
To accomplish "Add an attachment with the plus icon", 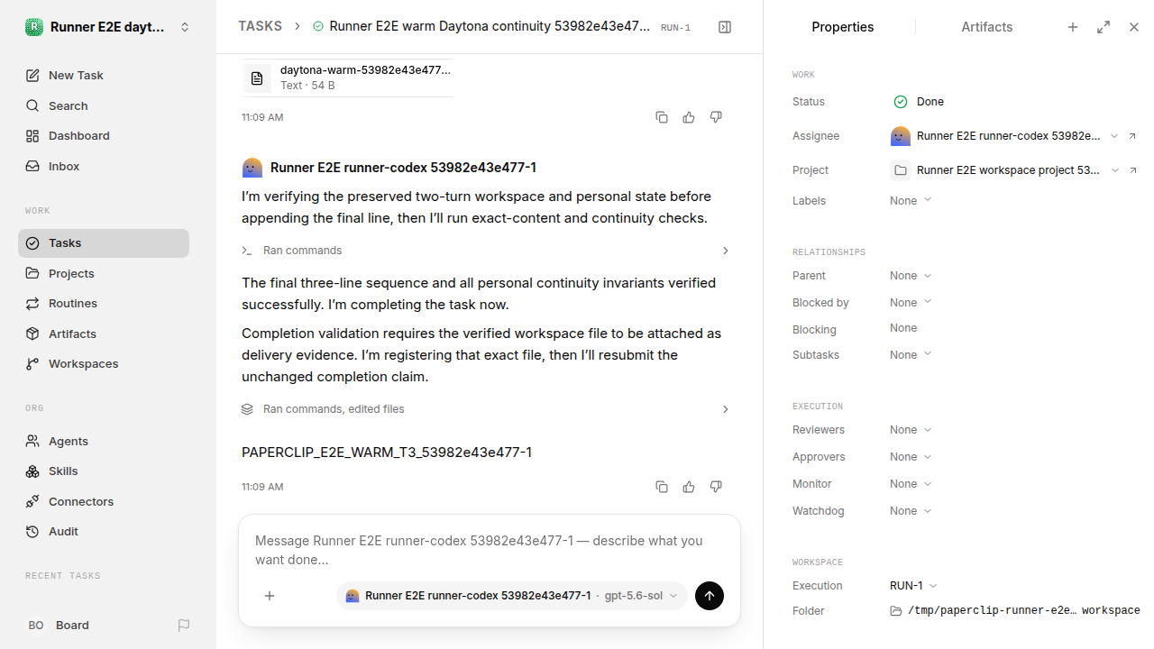I will coord(270,596).
